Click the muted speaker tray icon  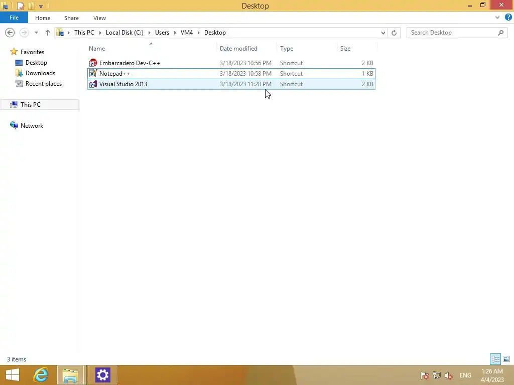click(x=448, y=375)
